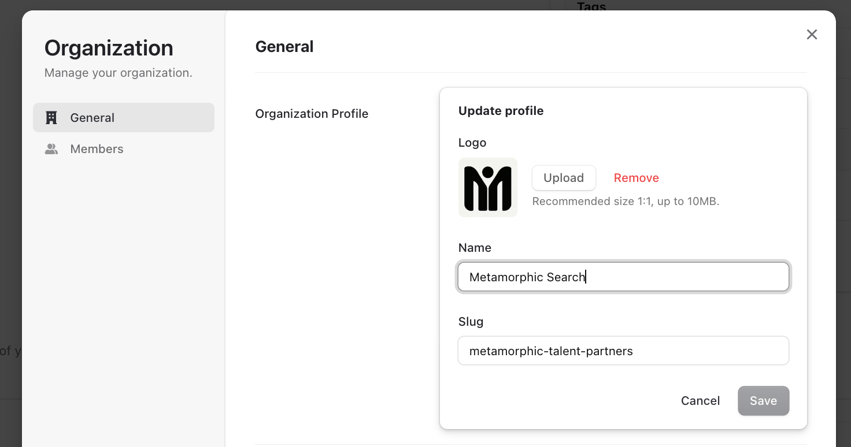Open the General settings tab
The width and height of the screenshot is (851, 447).
click(124, 117)
